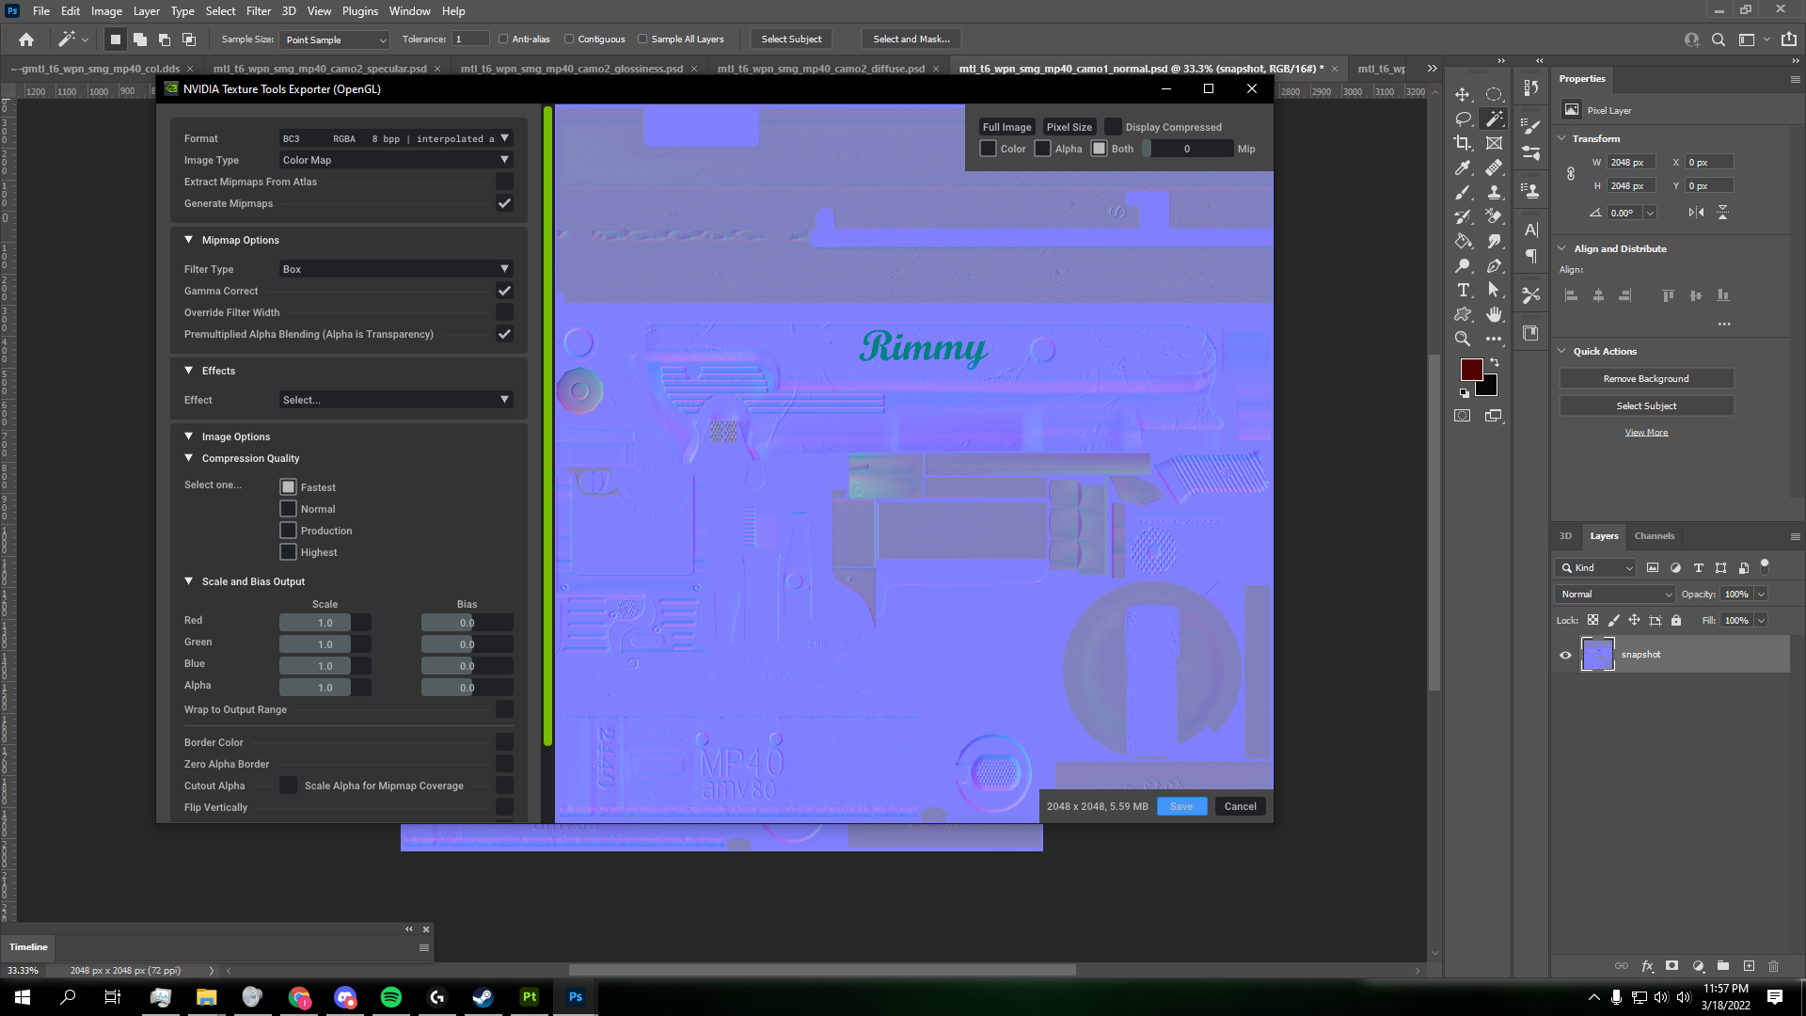This screenshot has height=1016, width=1806.
Task: Hide the snapshot layer visibility eye
Action: tap(1565, 655)
